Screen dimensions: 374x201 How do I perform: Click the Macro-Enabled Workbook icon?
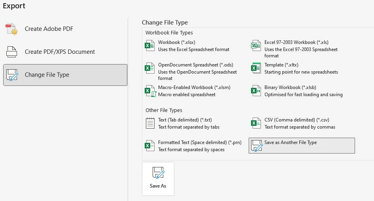(150, 91)
